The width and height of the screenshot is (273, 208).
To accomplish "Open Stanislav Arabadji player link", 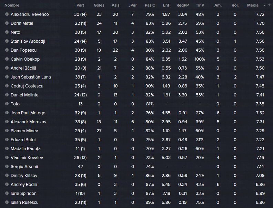I will pos(28,41).
